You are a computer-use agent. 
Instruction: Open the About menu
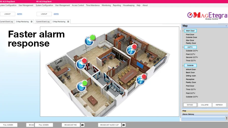145,5
